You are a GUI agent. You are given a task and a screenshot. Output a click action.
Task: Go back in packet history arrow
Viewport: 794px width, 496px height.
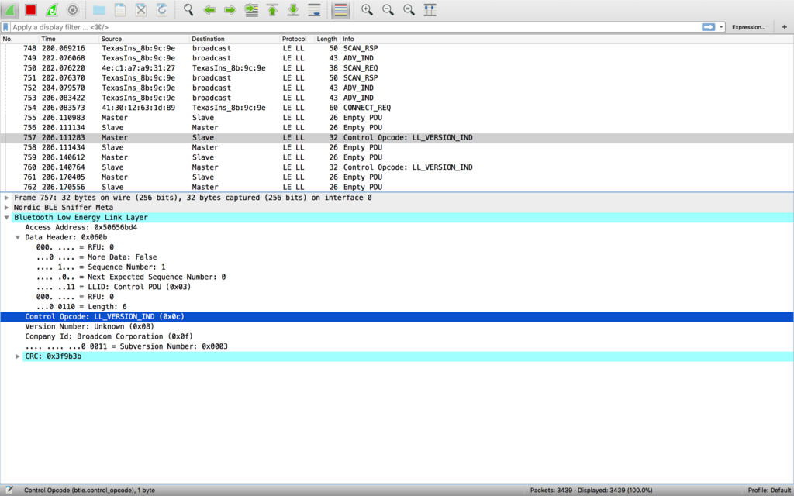(209, 9)
